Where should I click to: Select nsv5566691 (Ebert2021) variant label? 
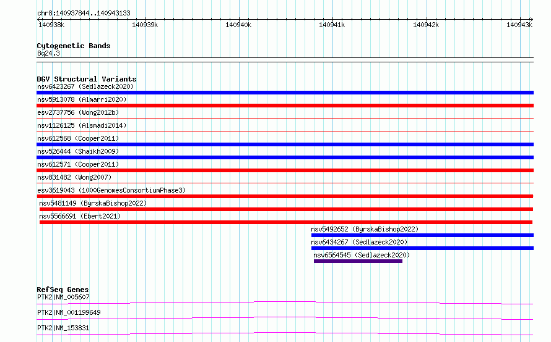pyautogui.click(x=80, y=216)
